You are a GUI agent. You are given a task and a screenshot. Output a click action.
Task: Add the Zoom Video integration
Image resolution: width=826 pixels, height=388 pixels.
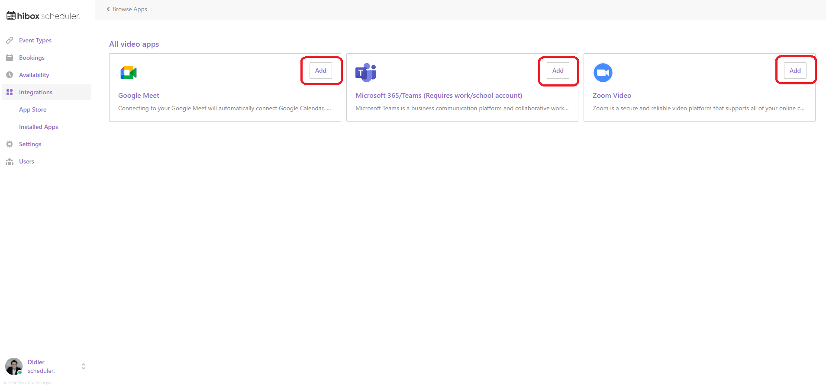[x=795, y=71]
